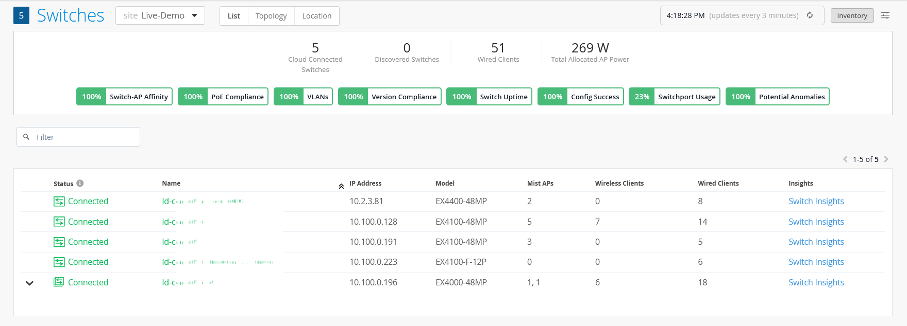Open the table settings sliders icon
The height and width of the screenshot is (326, 907).
[x=885, y=15]
